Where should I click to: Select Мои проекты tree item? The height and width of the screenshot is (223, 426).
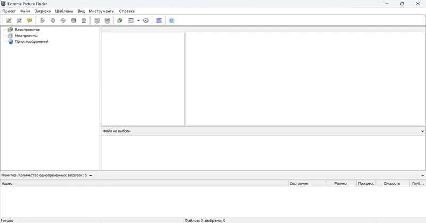(x=26, y=36)
